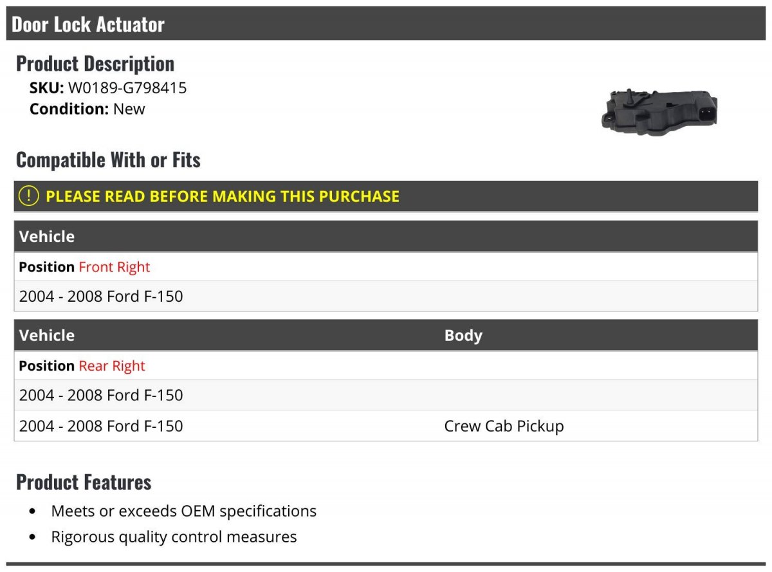Click the Meets or exceeds OEM specifications bullet
772x572 pixels.
click(x=184, y=511)
